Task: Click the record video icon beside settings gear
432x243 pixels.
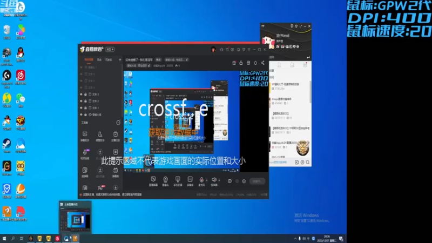Action: point(230,181)
